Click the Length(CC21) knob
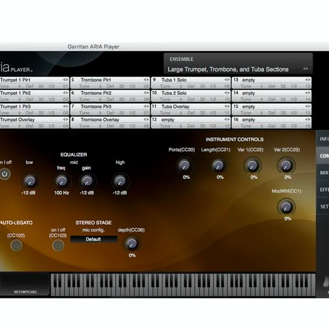Viewport: 329px width, 329px height. (x=218, y=165)
